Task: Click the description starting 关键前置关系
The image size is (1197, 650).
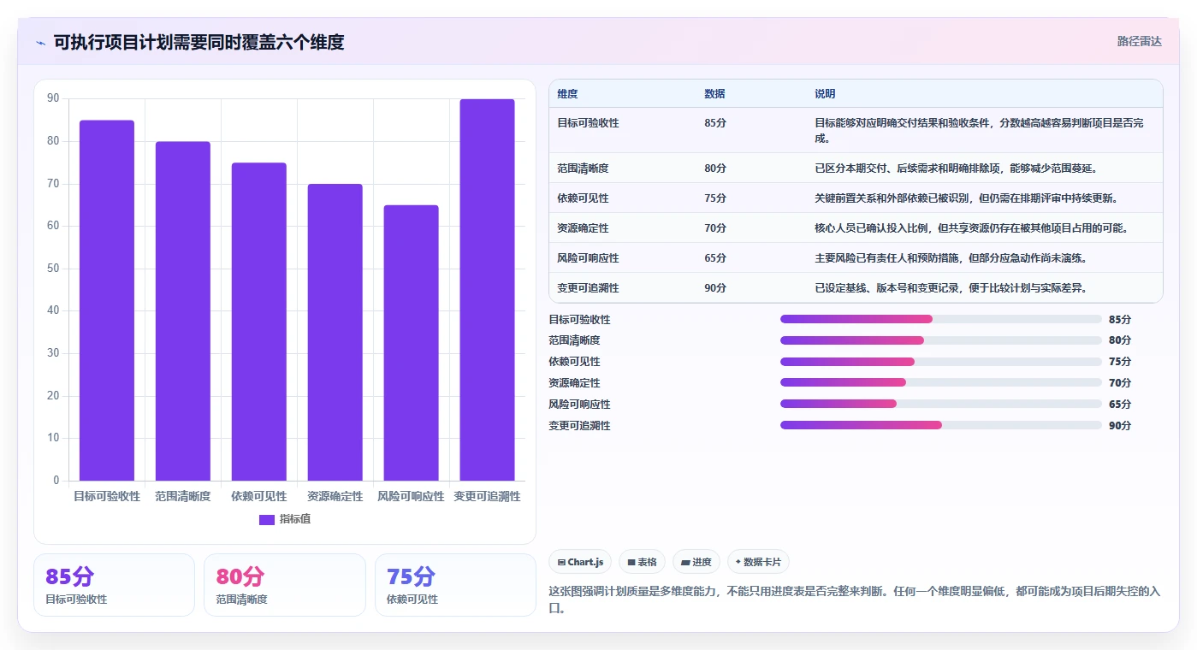Action: coord(967,198)
